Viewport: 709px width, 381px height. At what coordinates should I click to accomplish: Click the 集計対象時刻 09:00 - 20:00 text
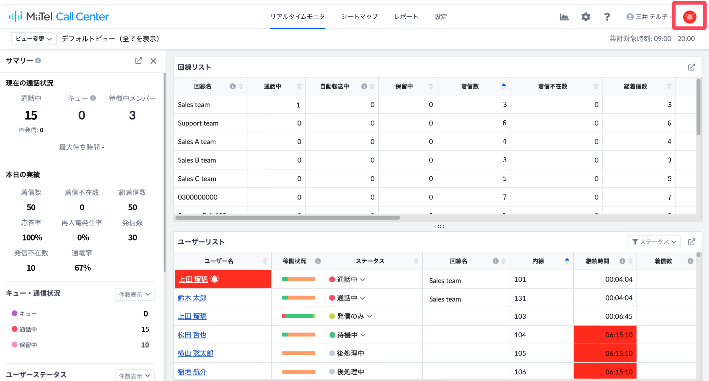[x=652, y=39]
